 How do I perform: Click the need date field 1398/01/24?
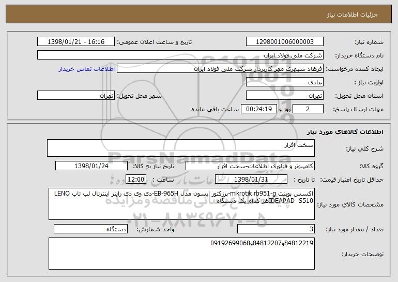91,166
